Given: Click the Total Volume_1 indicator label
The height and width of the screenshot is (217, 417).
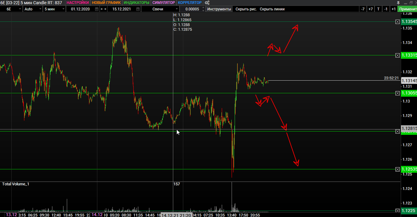Looking at the screenshot, I should pyautogui.click(x=16, y=184).
